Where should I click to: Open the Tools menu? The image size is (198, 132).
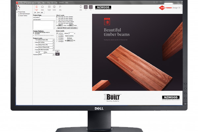(38, 13)
